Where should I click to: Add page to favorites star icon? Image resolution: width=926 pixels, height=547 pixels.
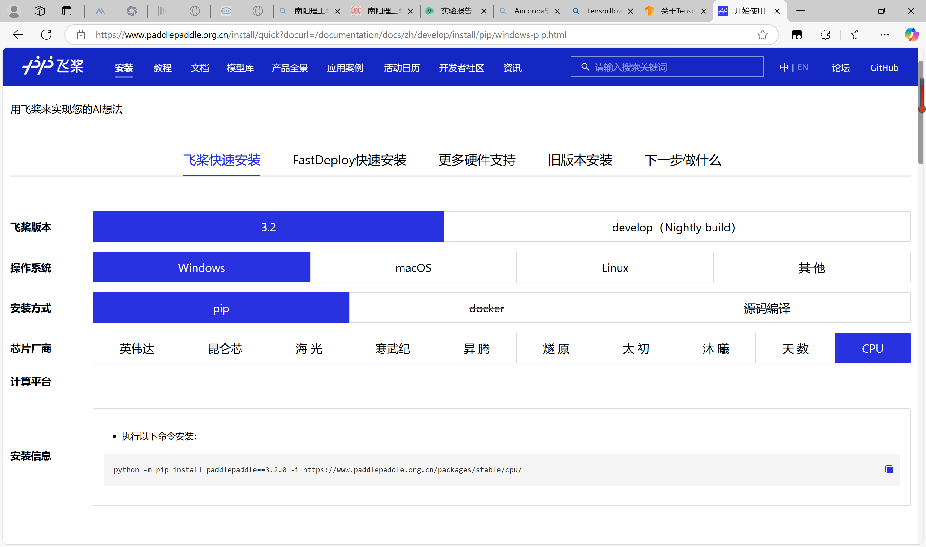(762, 35)
